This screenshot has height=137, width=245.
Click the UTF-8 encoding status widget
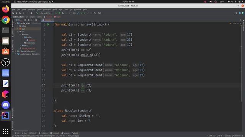219,136
